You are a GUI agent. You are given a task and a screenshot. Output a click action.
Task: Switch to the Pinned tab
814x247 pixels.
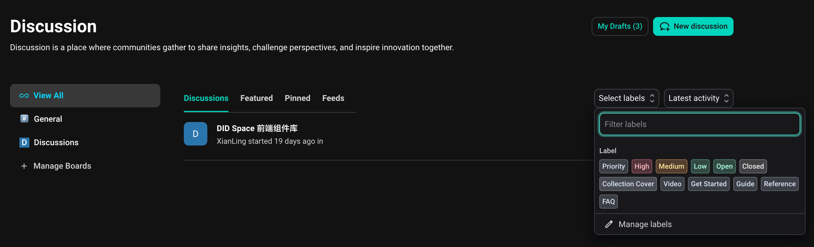[x=297, y=98]
